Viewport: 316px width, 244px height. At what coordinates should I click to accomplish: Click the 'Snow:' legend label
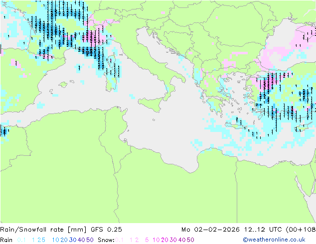(106, 240)
